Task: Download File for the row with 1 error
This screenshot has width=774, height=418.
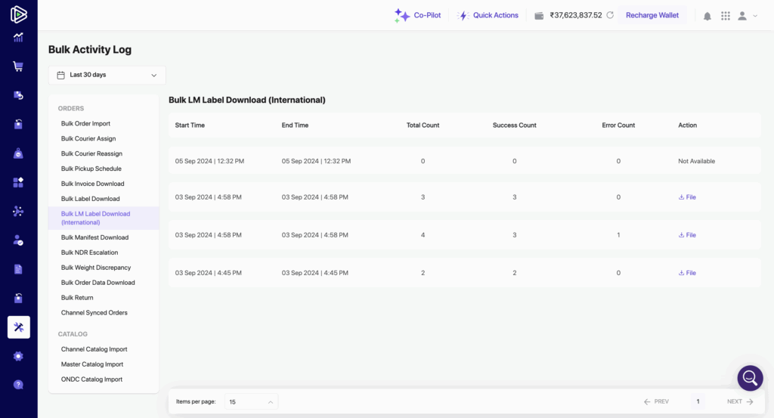Action: click(687, 235)
